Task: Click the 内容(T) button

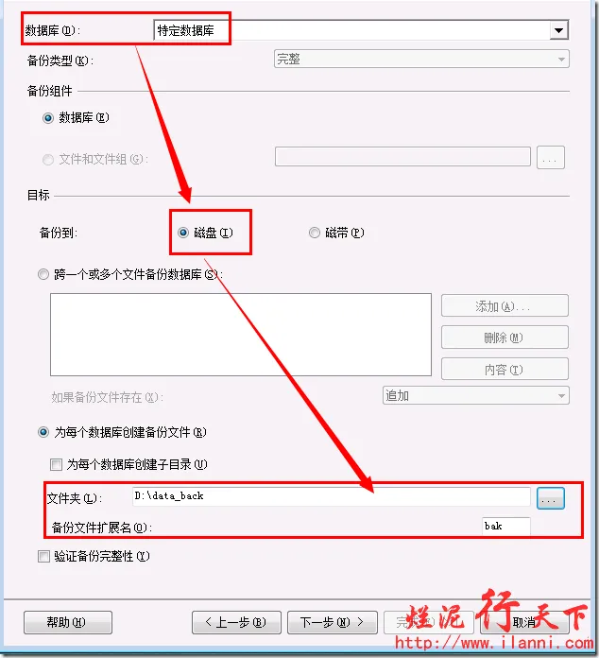Action: (505, 369)
